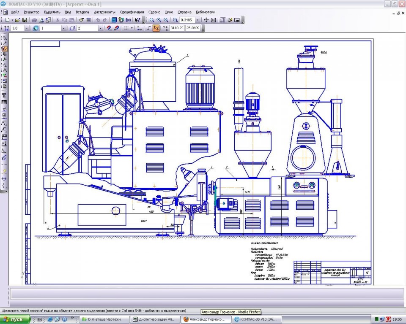Undo the last action with the undo arrow
Screen dimensions: 406x324
pyautogui.click(x=98, y=20)
